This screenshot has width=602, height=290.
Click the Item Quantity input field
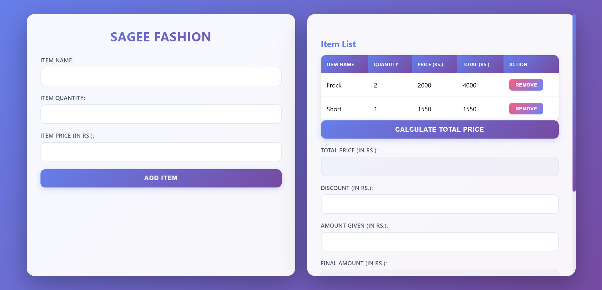point(161,114)
